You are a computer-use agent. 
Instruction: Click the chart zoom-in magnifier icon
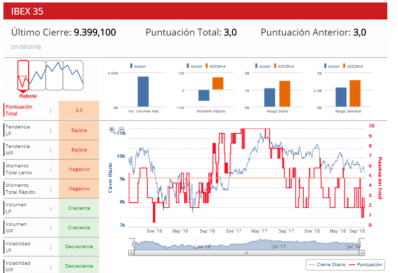pos(112,130)
